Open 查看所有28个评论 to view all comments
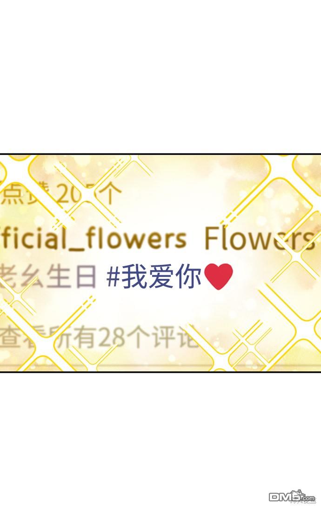This screenshot has height=508, width=321. click(99, 336)
